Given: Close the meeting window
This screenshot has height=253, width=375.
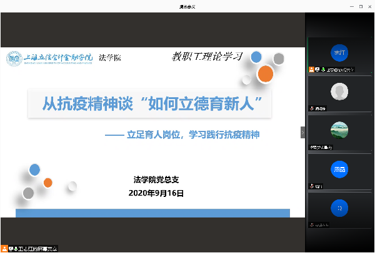Looking at the screenshot, I should [367, 6].
